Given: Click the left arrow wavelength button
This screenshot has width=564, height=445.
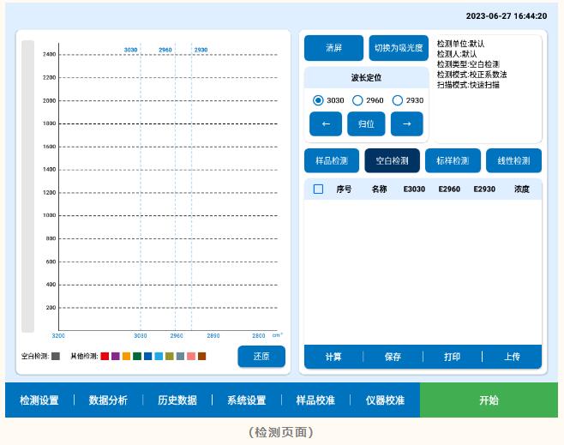Looking at the screenshot, I should pyautogui.click(x=326, y=123).
